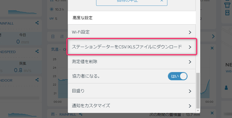Click the UV index icon

(x=51, y=18)
